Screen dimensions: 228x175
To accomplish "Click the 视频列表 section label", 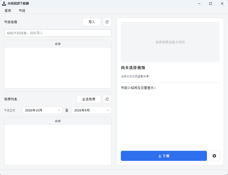I will coord(11,99).
